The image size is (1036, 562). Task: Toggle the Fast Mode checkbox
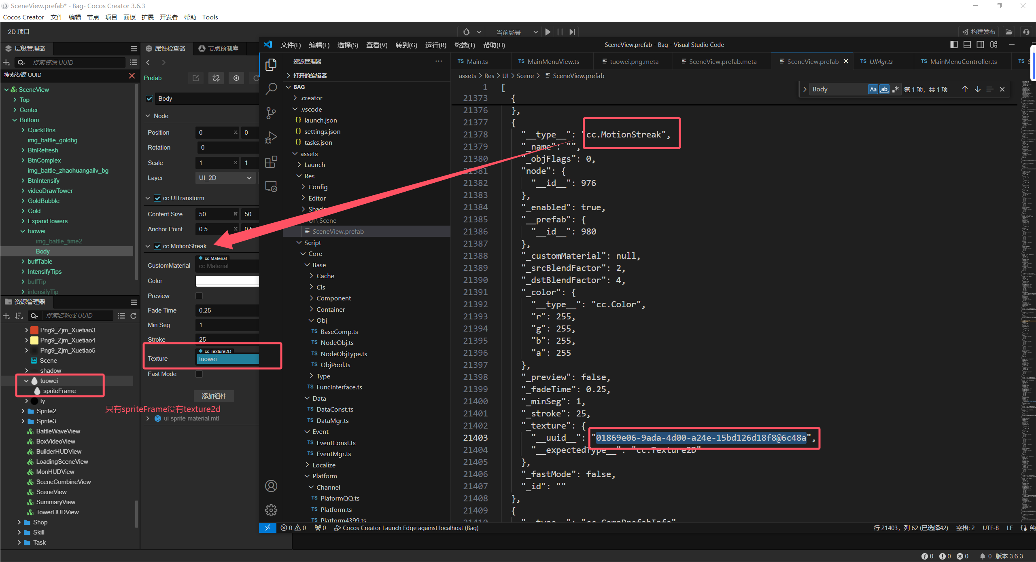tap(199, 374)
